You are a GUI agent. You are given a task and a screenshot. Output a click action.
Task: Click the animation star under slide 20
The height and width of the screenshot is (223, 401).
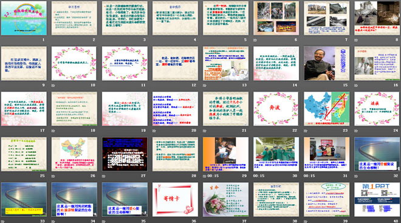point(154,131)
